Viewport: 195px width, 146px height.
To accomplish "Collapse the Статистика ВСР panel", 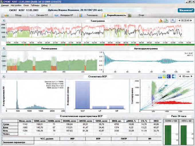I will pyautogui.click(x=3, y=76).
